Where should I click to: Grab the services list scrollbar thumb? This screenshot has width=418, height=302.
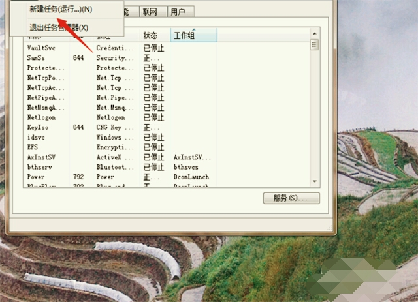tap(315, 44)
